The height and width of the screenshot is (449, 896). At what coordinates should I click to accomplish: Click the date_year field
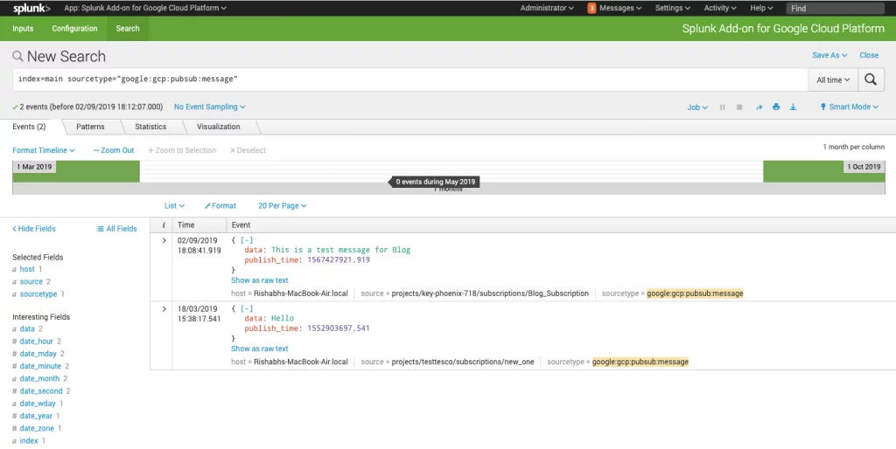click(x=36, y=417)
